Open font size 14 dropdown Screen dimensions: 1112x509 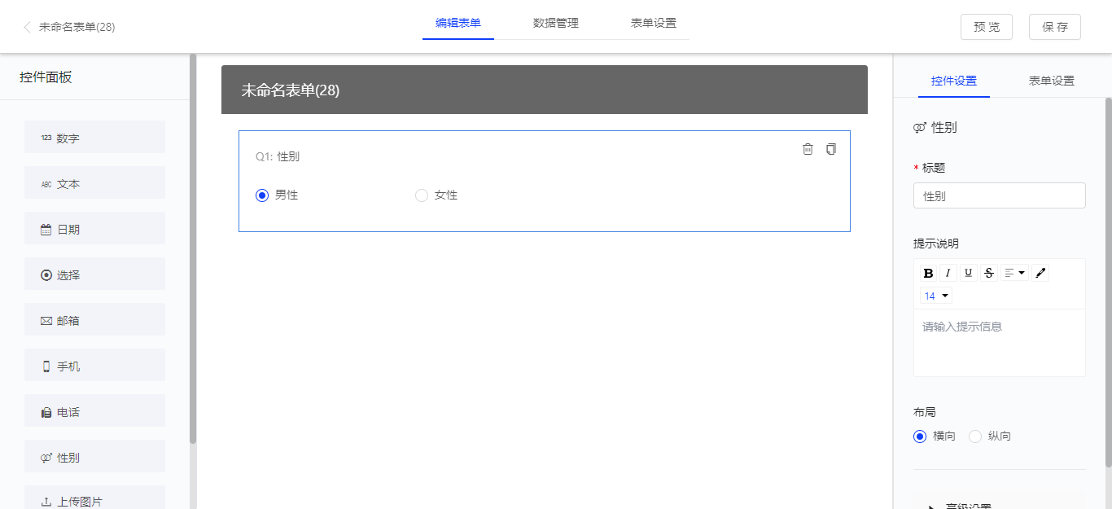[936, 296]
